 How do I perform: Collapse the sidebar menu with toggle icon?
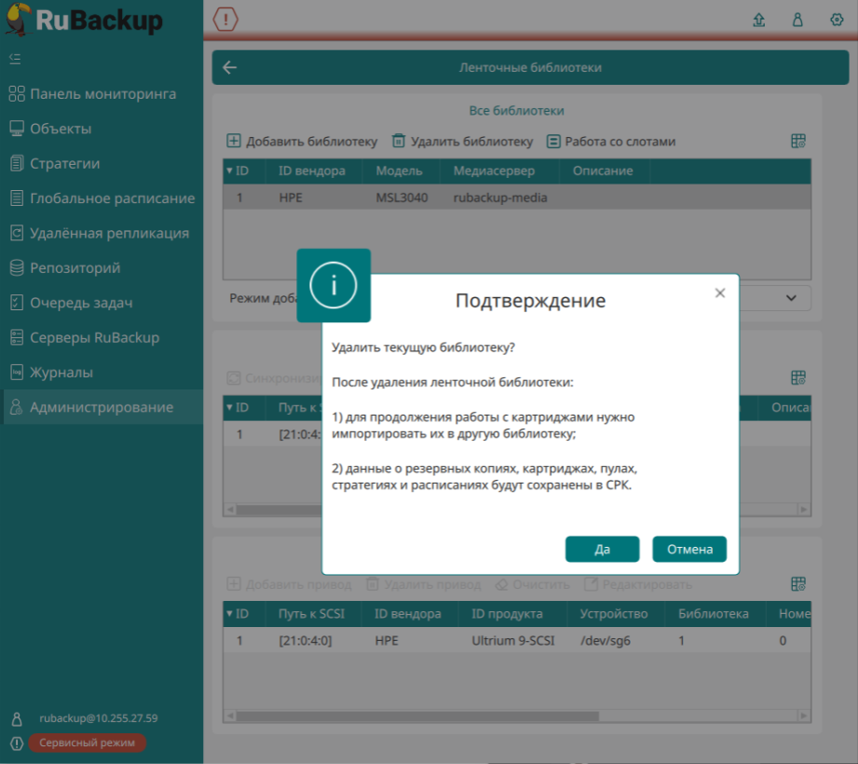pyautogui.click(x=15, y=59)
